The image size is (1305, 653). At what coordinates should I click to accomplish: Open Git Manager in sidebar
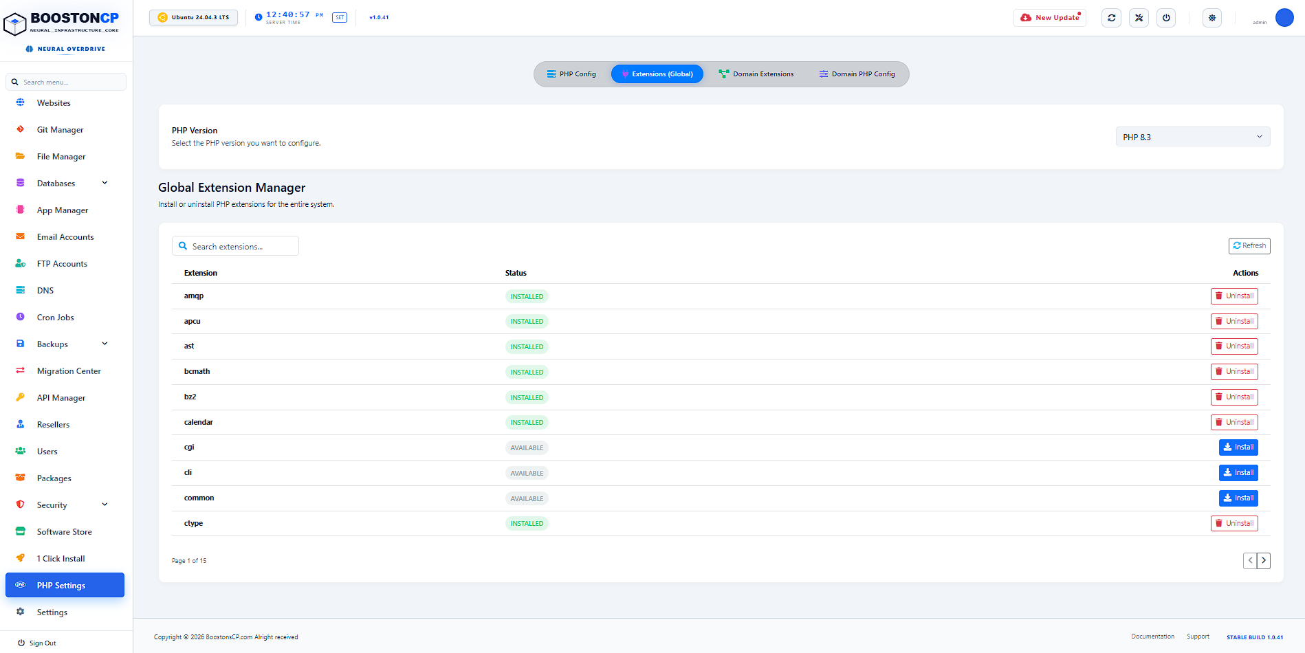click(60, 130)
